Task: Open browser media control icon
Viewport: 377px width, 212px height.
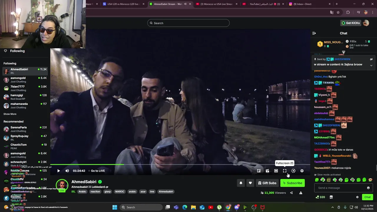Action: [x=358, y=12]
